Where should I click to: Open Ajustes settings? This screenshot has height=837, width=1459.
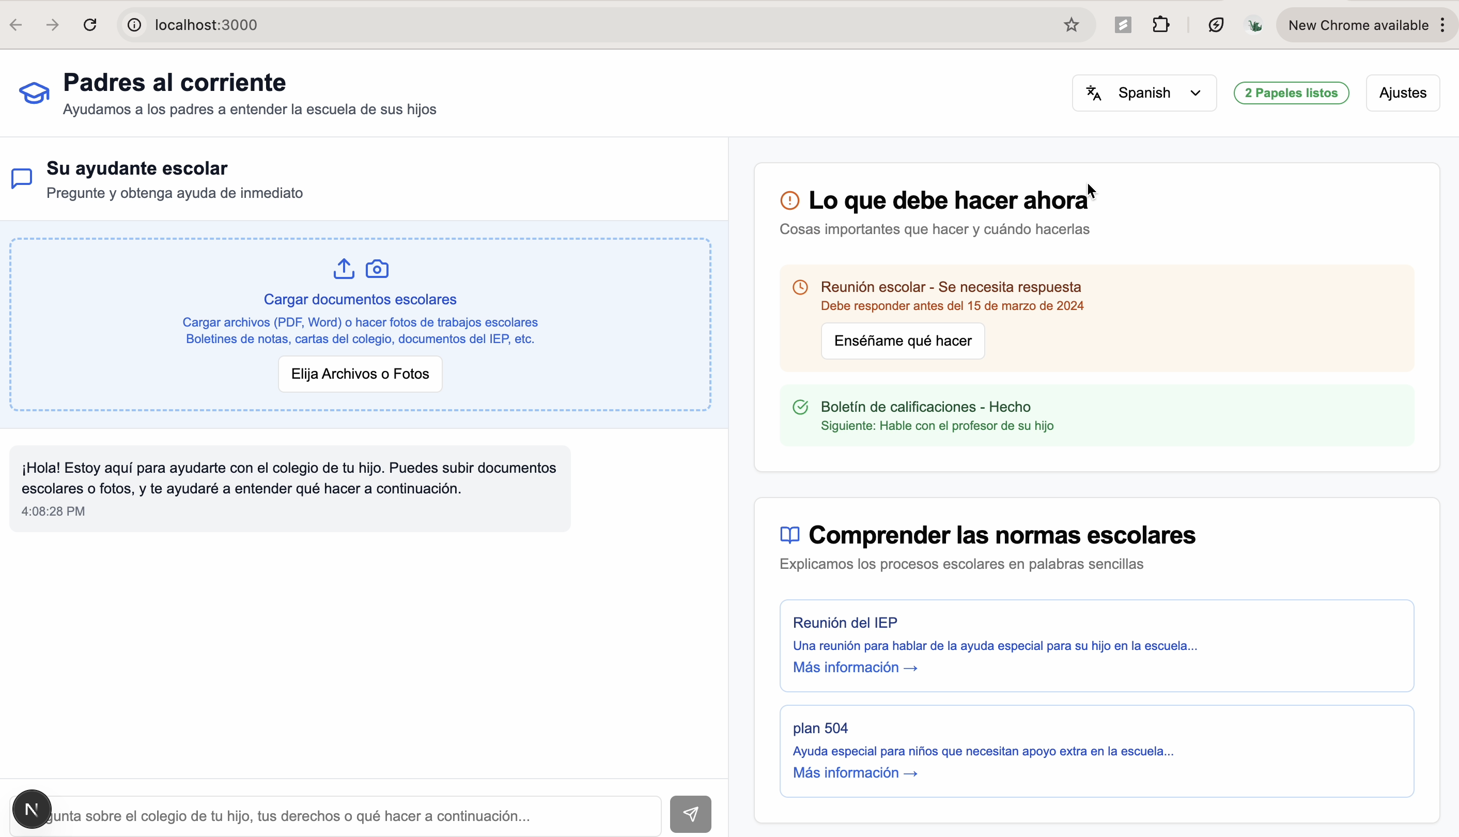point(1402,93)
